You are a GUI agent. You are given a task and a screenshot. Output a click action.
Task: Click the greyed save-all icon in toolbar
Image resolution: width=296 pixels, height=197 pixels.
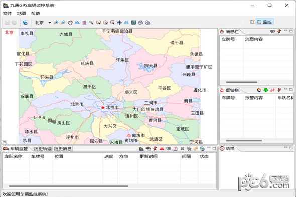point(14,23)
